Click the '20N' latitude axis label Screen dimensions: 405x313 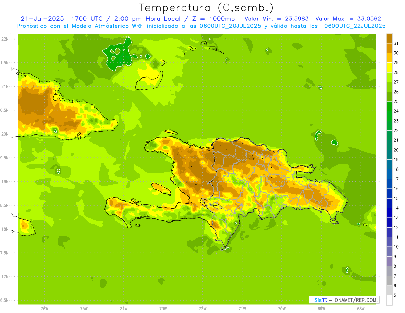point(5,134)
